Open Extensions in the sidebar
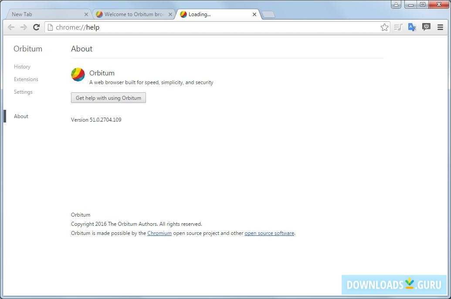The height and width of the screenshot is (299, 451). tap(26, 79)
